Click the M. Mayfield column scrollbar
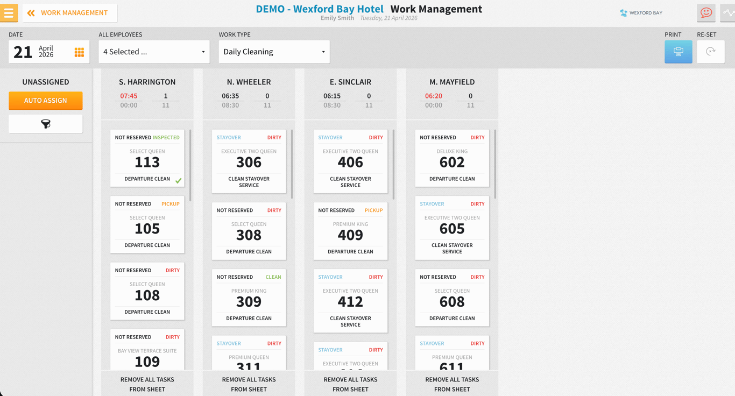This screenshot has height=396, width=735. [x=495, y=164]
